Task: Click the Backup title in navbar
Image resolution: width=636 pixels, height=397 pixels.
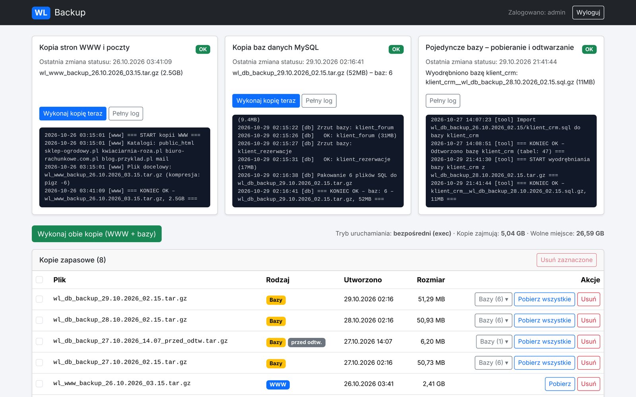Action: [x=70, y=13]
